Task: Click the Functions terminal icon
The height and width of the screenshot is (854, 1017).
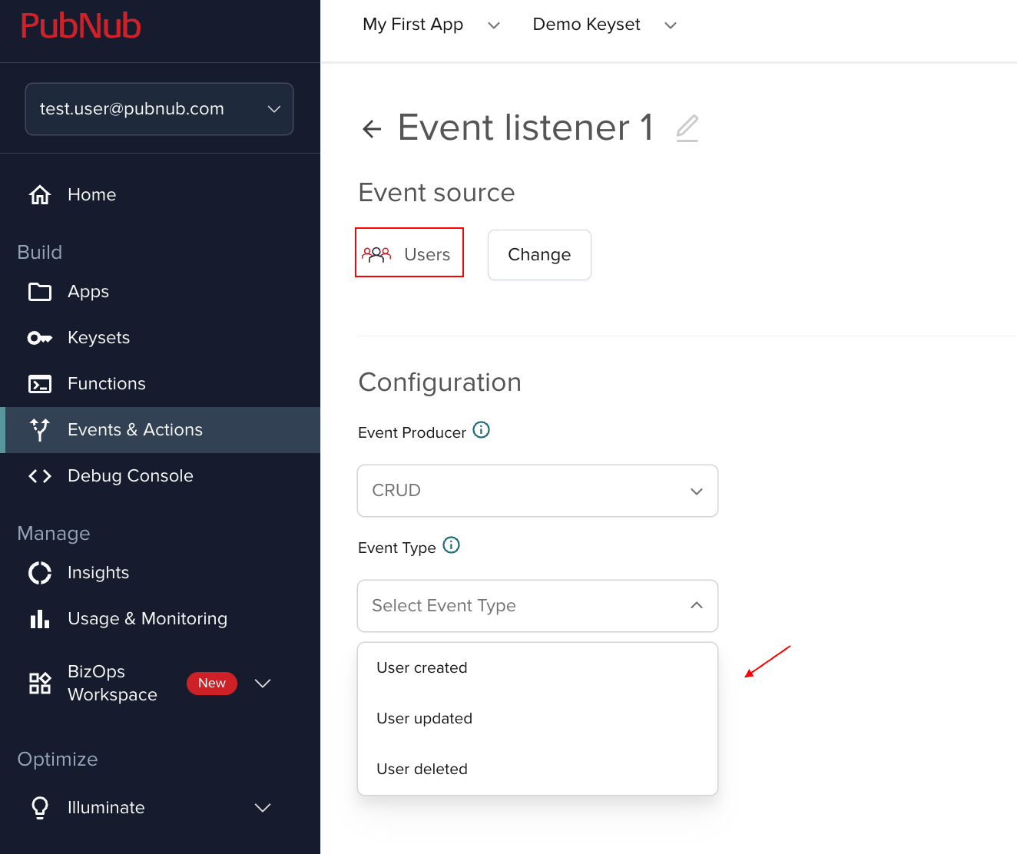Action: pos(39,383)
